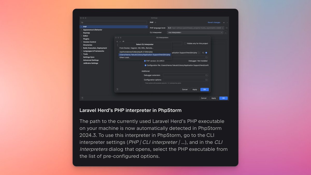Select /opt/homebrew/Cellar/php/8.3.13/bin/php interpreter
Image resolution: width=311 pixels, height=175 pixels.
(136, 52)
